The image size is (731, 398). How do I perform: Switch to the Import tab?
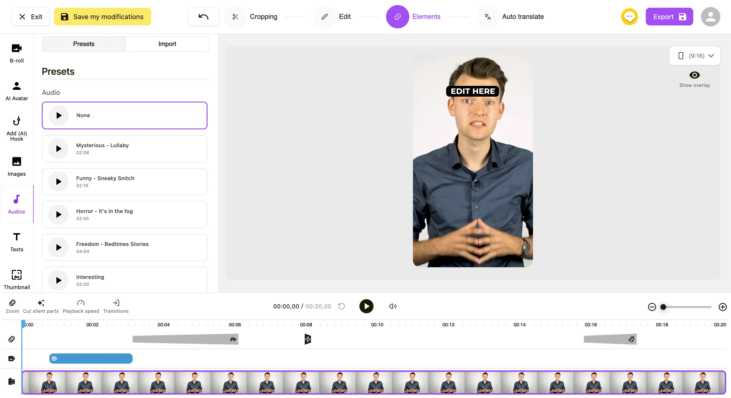point(167,44)
